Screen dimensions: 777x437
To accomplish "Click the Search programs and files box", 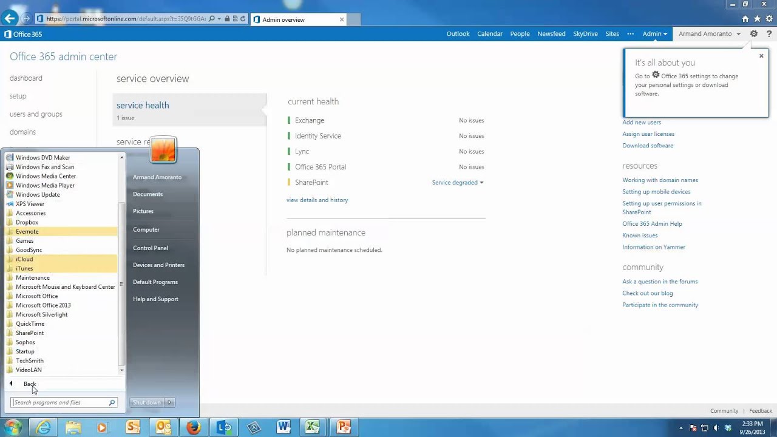I will [64, 402].
